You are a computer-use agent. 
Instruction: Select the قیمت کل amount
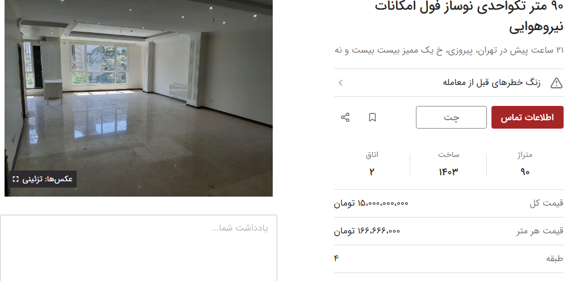click(x=371, y=203)
